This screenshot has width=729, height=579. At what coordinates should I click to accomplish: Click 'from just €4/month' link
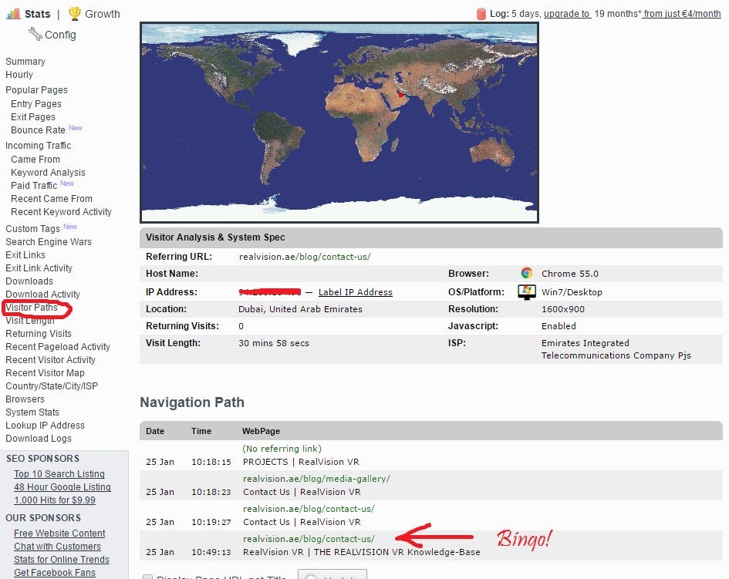coord(682,14)
